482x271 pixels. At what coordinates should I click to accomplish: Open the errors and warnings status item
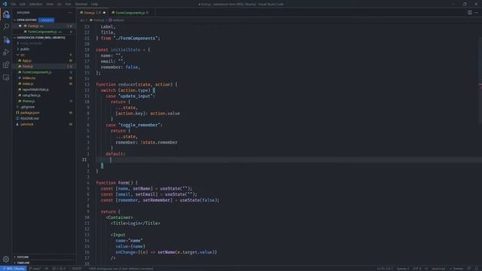pos(59,269)
